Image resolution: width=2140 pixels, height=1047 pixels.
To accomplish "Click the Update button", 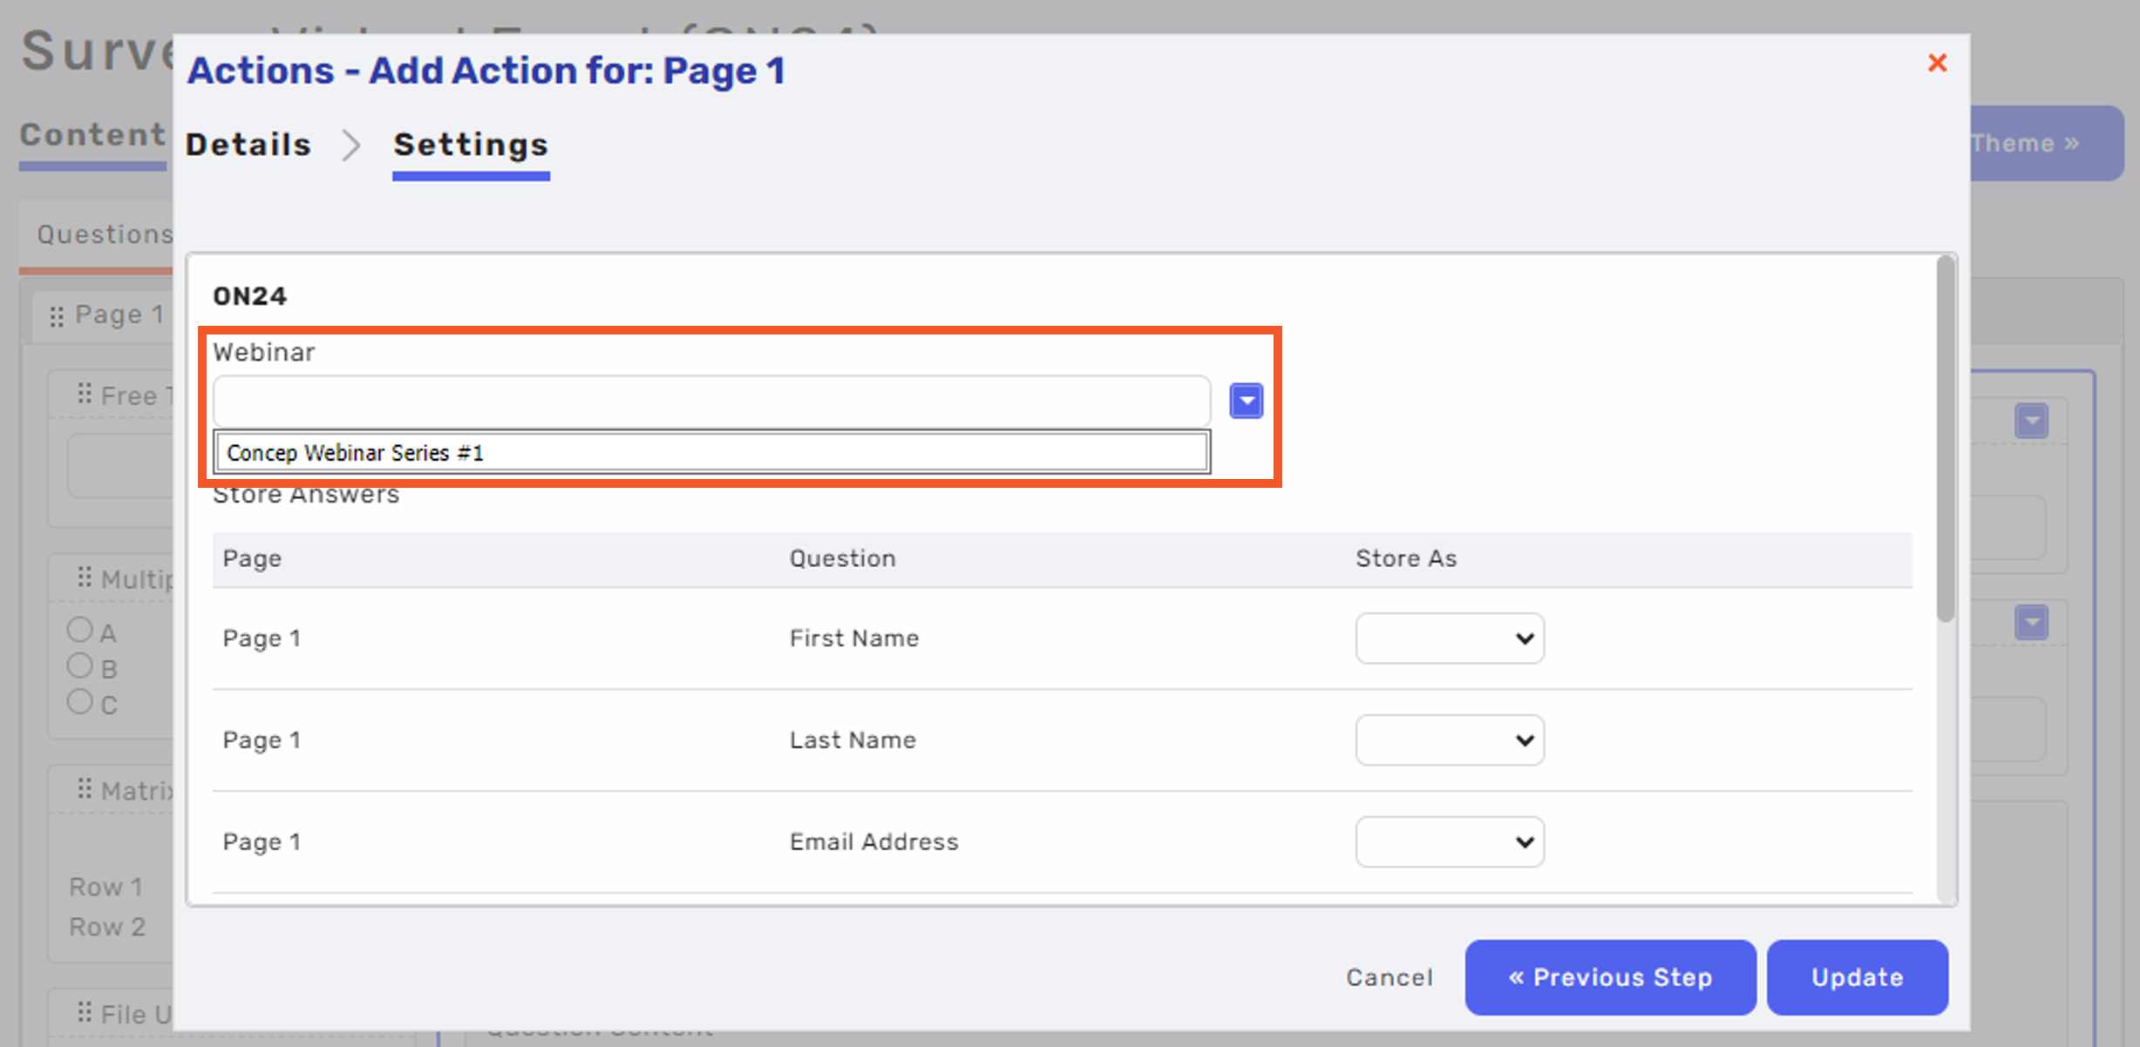I will (x=1857, y=977).
